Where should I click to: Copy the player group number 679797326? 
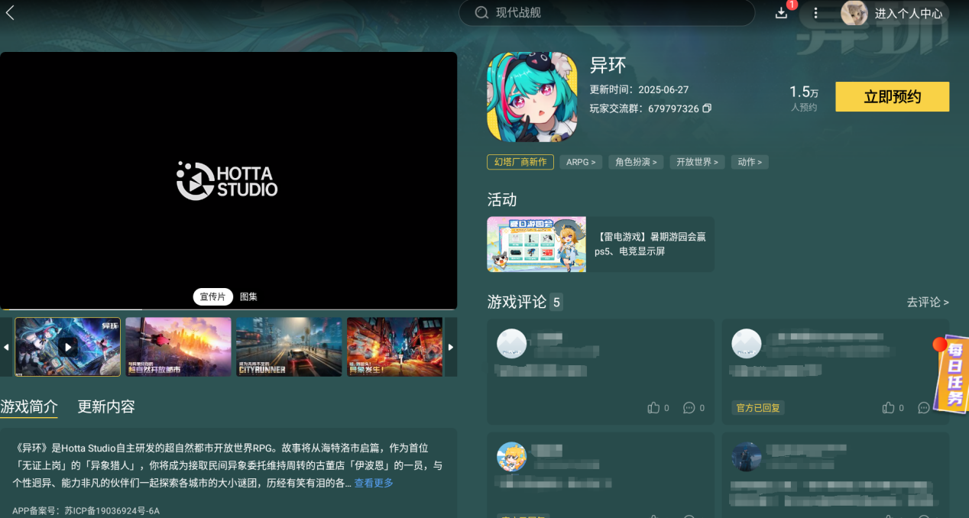[x=707, y=108]
